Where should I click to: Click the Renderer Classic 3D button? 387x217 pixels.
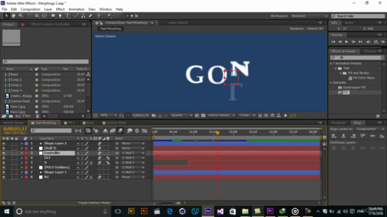coord(315,29)
